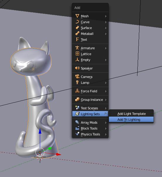Click the Lamp bulb icon
The height and width of the screenshot is (177, 162).
[77, 82]
